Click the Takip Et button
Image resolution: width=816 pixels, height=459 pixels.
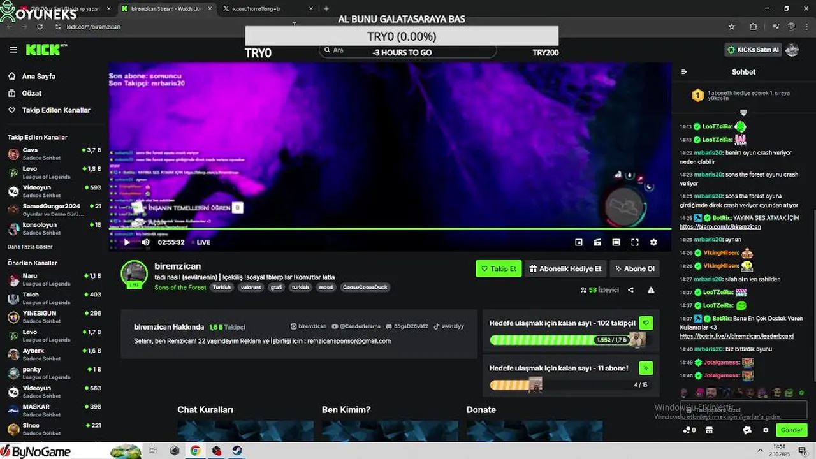coord(499,268)
